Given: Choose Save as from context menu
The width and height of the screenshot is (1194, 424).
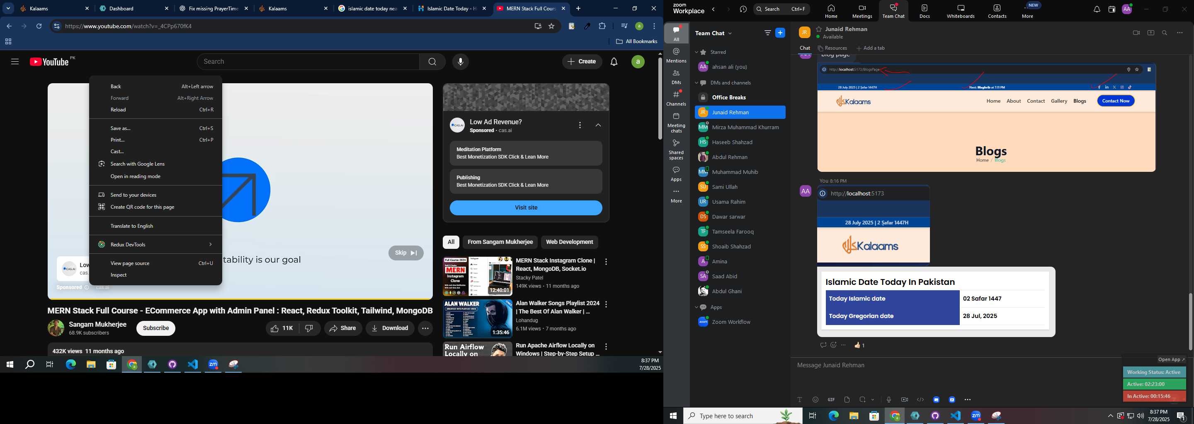Looking at the screenshot, I should 155,128.
